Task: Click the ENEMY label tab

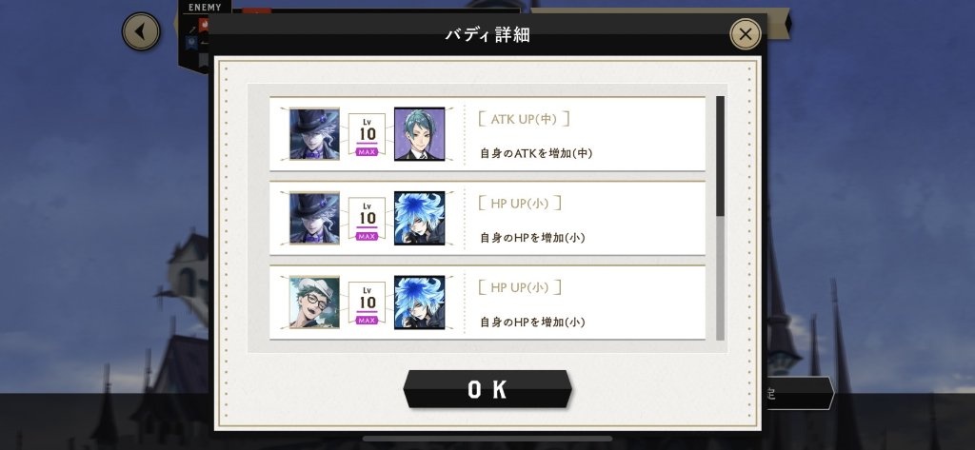Action: [205, 8]
